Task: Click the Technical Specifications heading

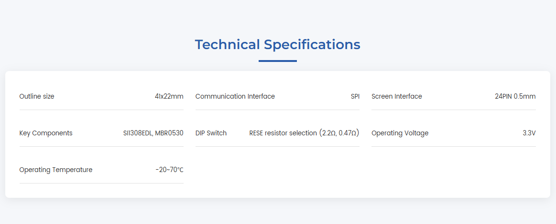Action: (278, 45)
